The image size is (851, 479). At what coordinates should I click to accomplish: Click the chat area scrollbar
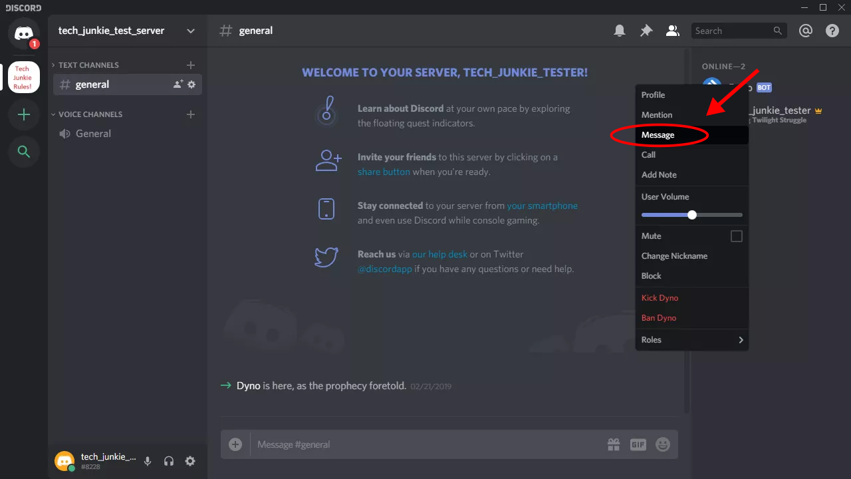point(685,230)
